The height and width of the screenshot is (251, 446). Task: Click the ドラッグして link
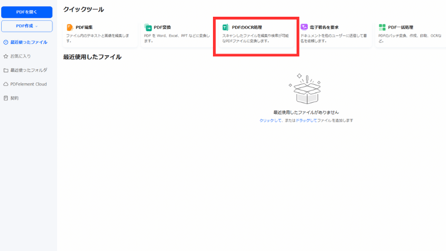pos(306,120)
